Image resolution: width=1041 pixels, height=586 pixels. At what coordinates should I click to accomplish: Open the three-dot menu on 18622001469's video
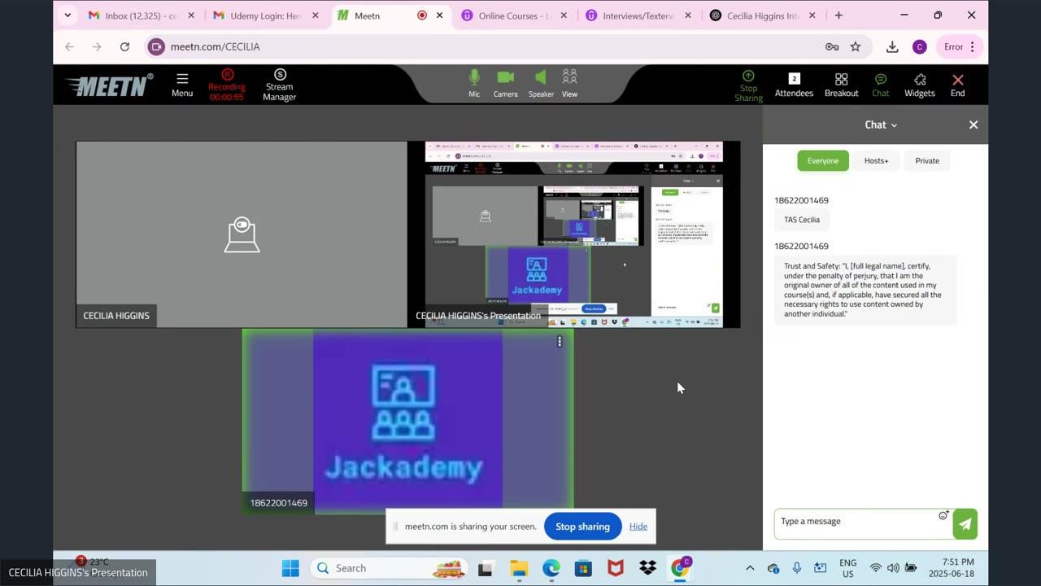[560, 342]
